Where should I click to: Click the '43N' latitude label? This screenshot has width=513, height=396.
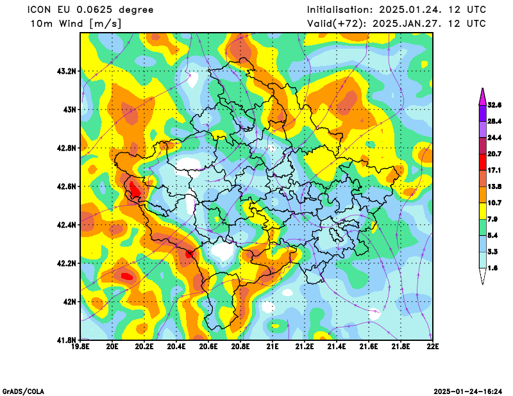(x=69, y=109)
